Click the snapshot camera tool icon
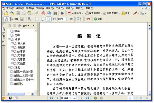Screen dimensions: 154x103 coord(22,19)
